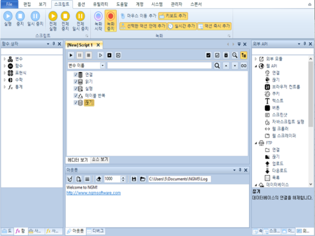Click the save disk icon in output panel
315x236 pixels.
click(134, 178)
